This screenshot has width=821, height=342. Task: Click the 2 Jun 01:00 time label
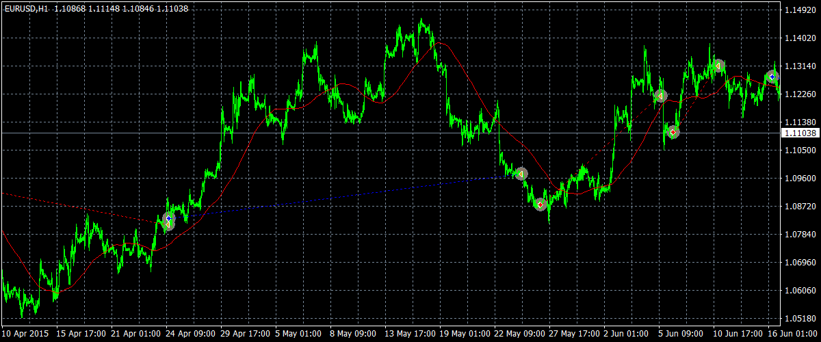coord(626,334)
